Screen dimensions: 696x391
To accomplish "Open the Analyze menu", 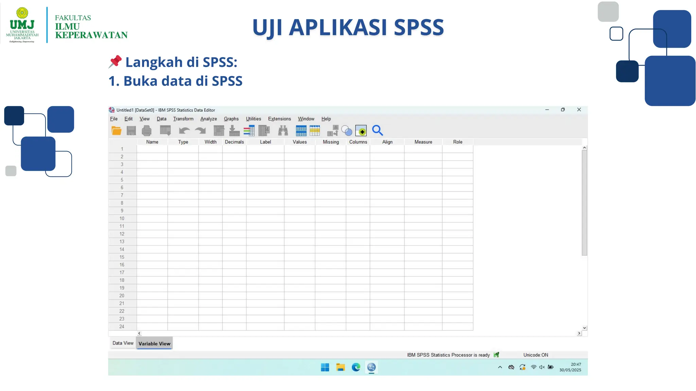I will pos(209,119).
